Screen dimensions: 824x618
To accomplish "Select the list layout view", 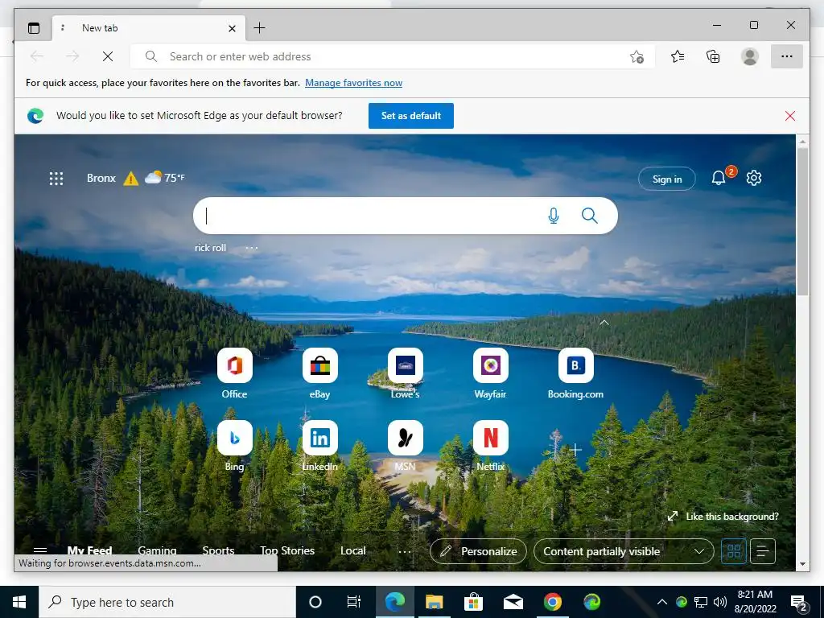I will (x=763, y=551).
